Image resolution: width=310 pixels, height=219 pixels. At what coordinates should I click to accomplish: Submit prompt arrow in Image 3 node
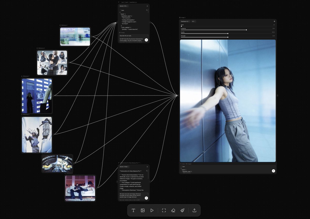pyautogui.click(x=273, y=171)
